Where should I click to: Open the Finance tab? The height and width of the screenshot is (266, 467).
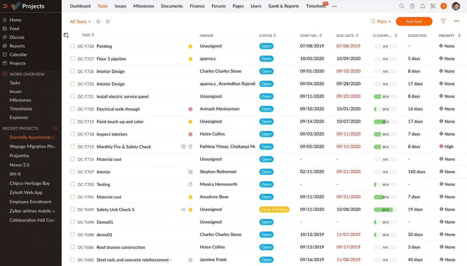(x=197, y=6)
